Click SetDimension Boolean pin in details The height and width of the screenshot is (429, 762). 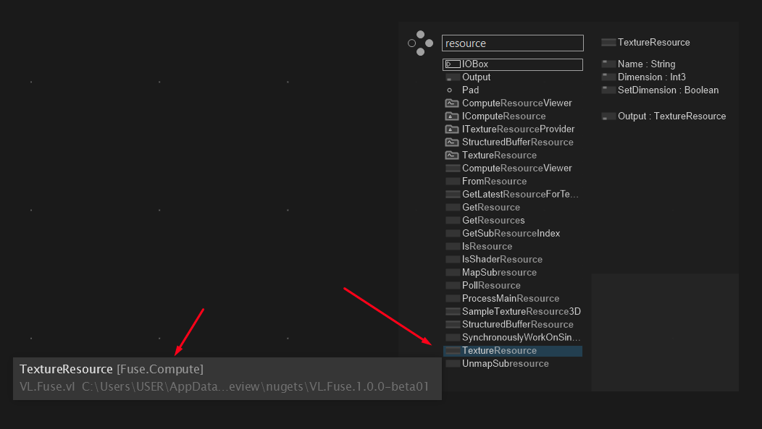coord(608,90)
